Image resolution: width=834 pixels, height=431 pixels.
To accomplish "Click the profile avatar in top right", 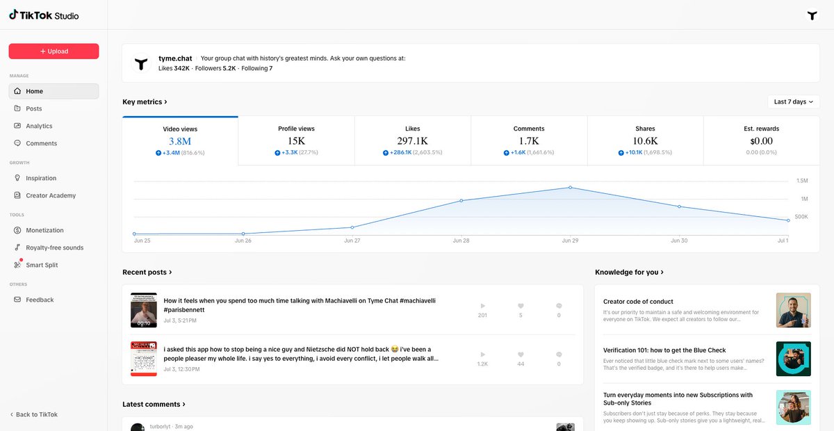I will coord(812,15).
